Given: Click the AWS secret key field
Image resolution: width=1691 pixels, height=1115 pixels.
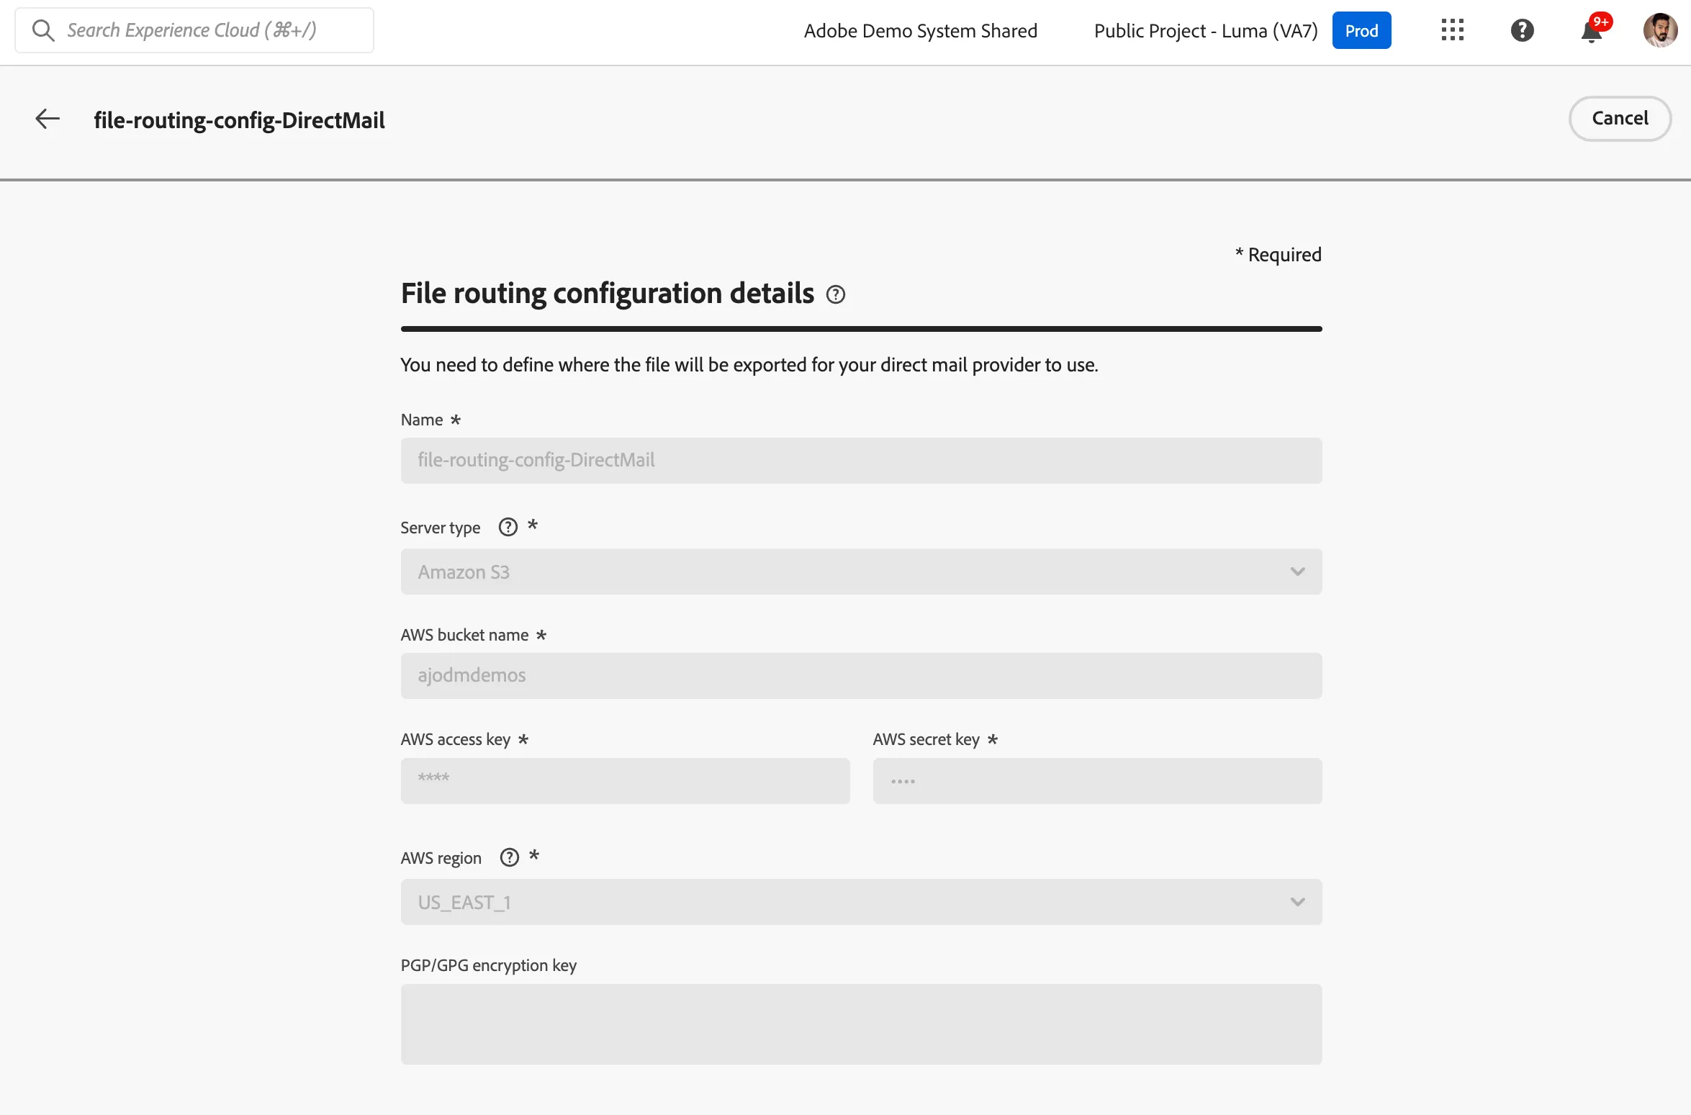Looking at the screenshot, I should 1097,781.
